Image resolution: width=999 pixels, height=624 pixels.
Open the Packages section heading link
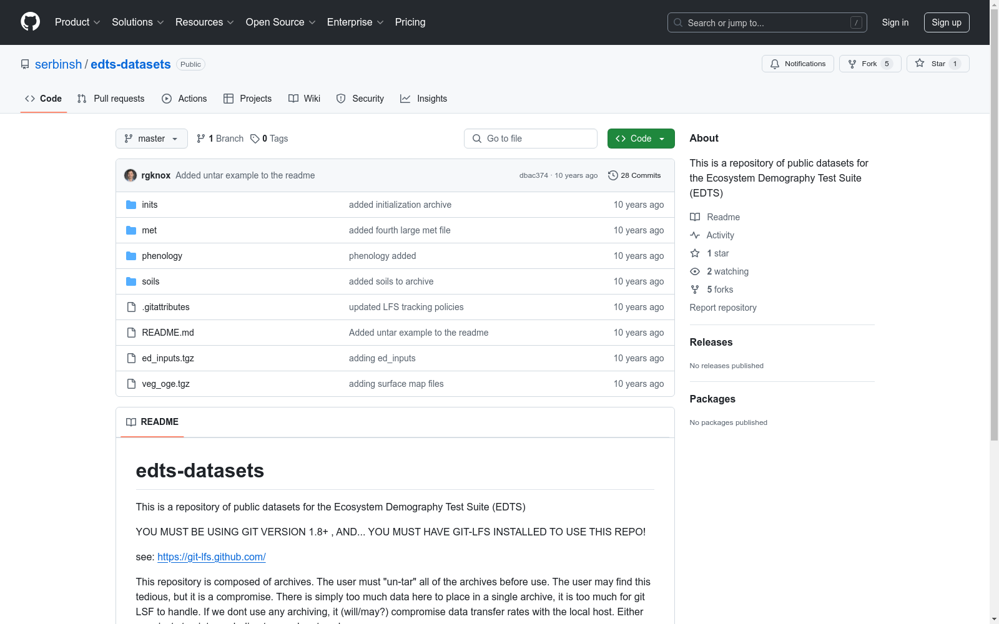coord(712,399)
